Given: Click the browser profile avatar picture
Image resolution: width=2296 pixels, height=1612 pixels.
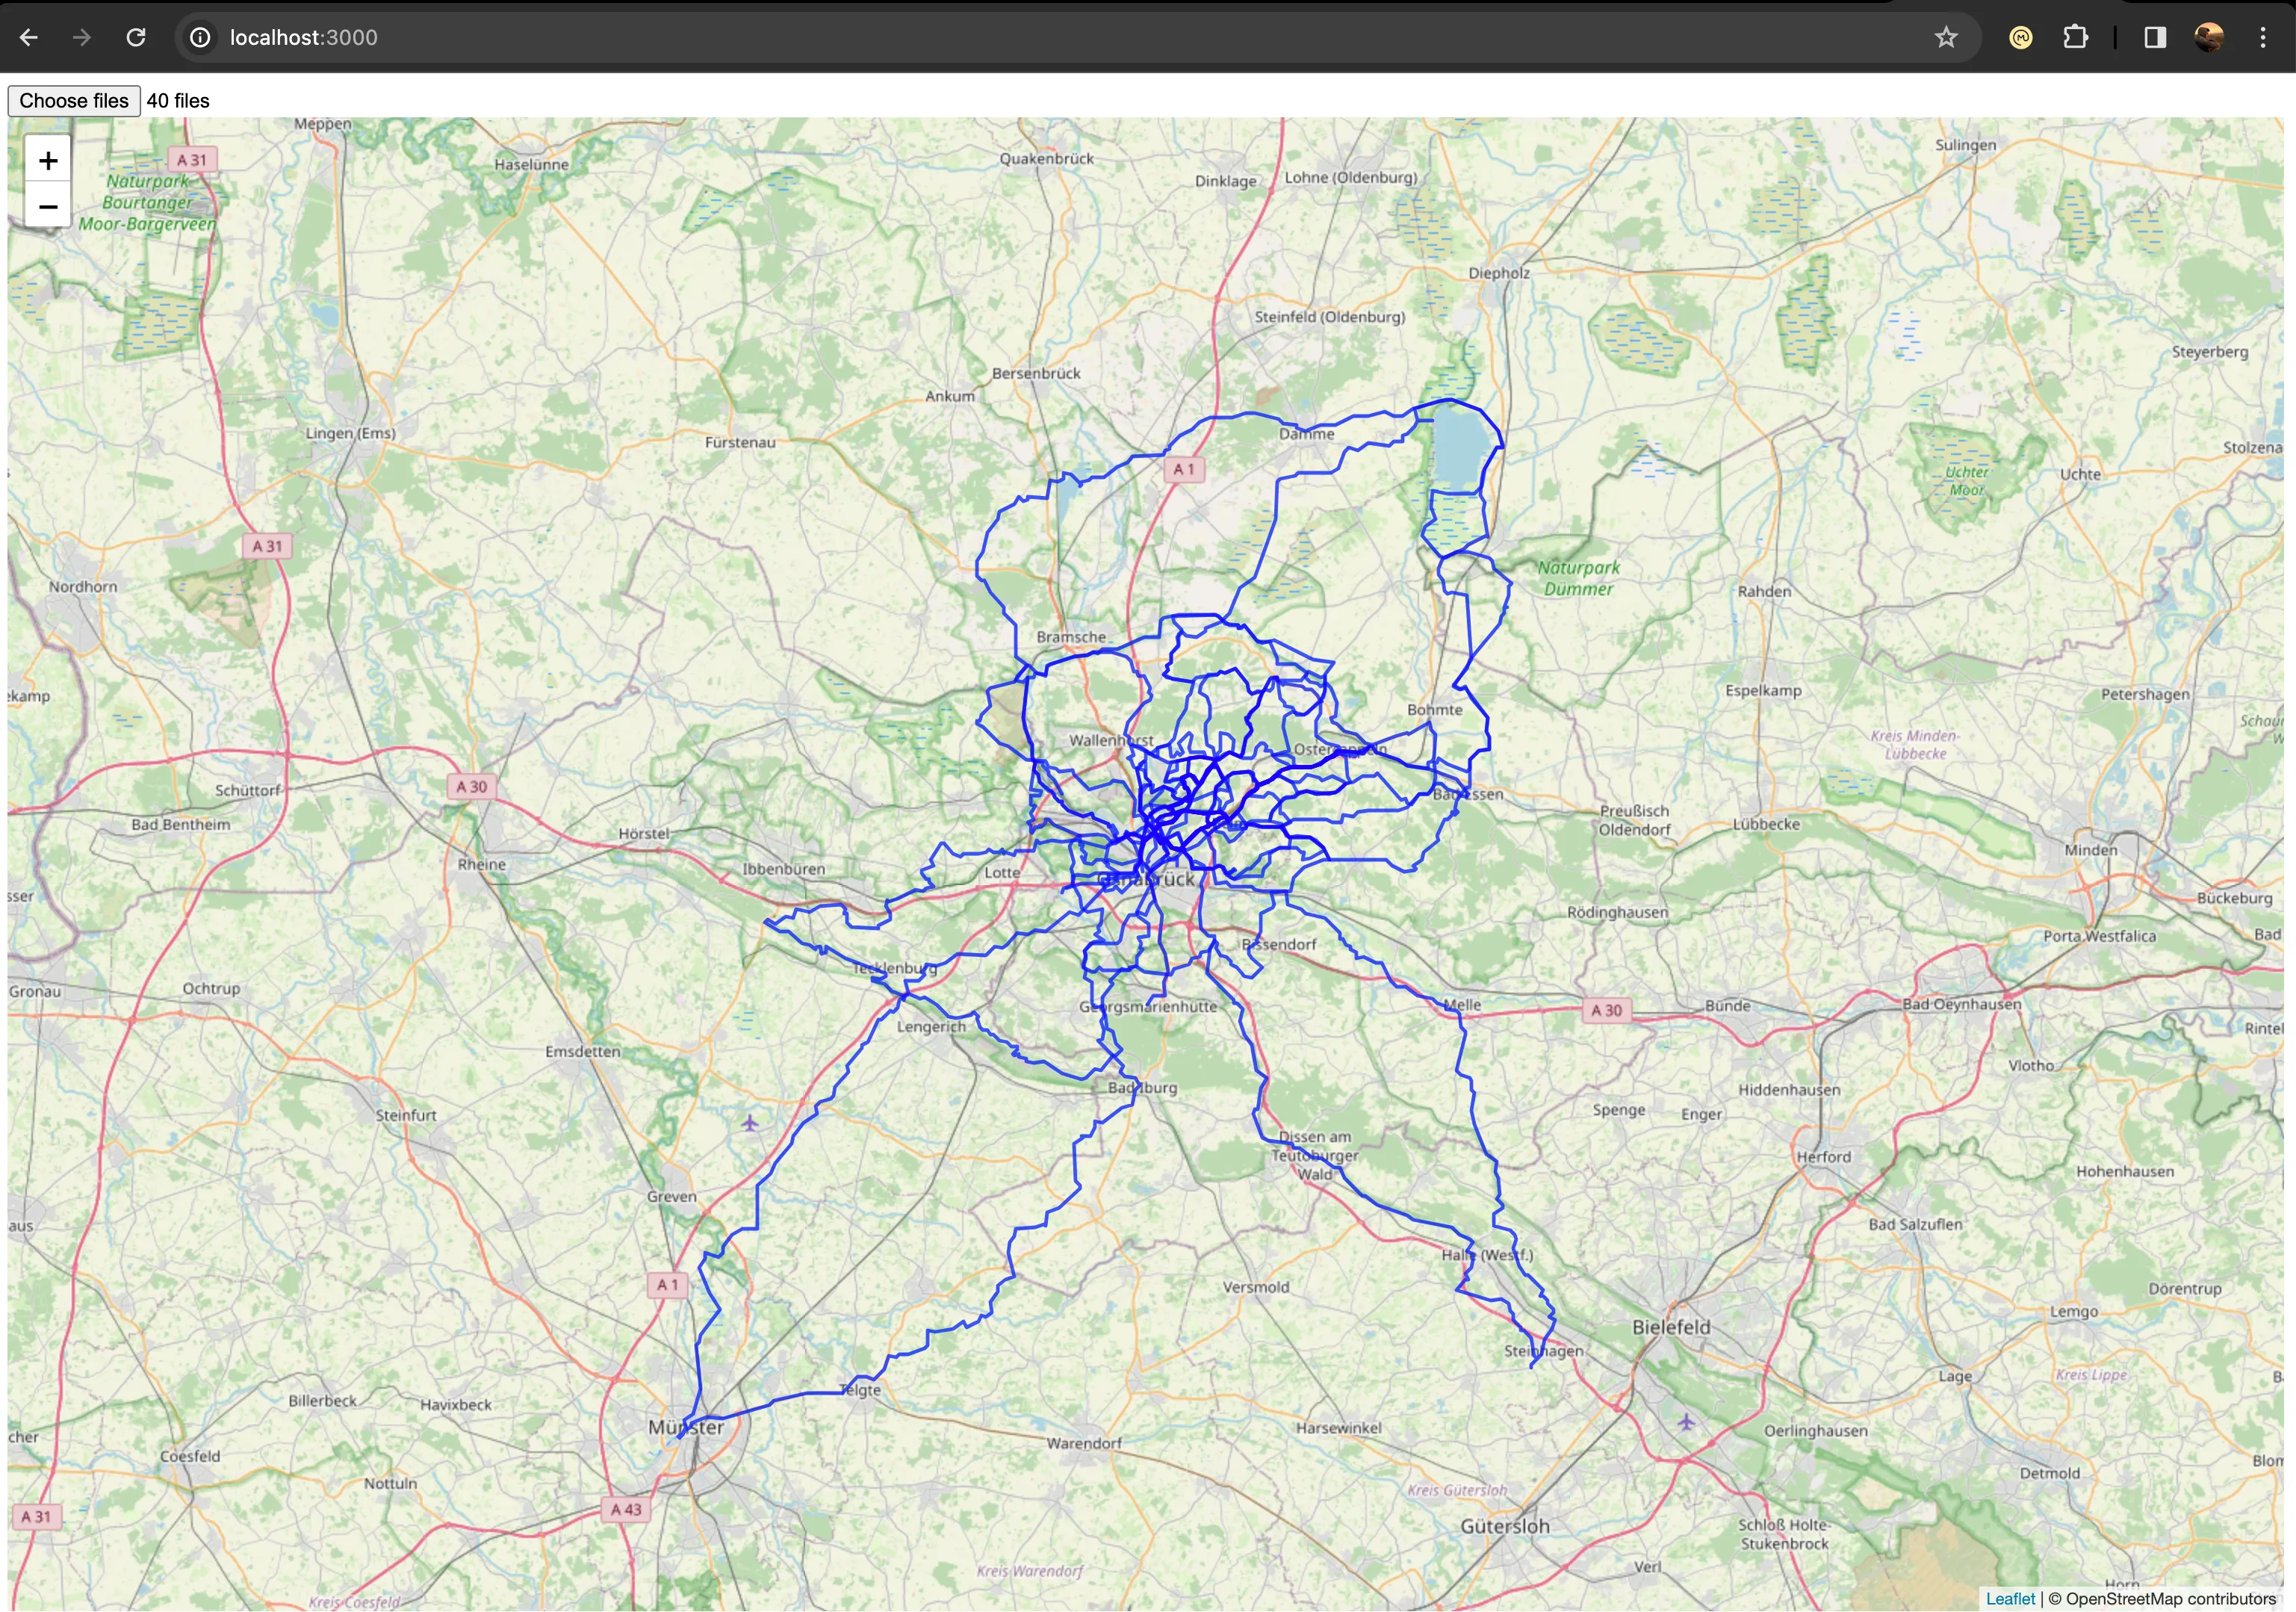Looking at the screenshot, I should pyautogui.click(x=2209, y=37).
